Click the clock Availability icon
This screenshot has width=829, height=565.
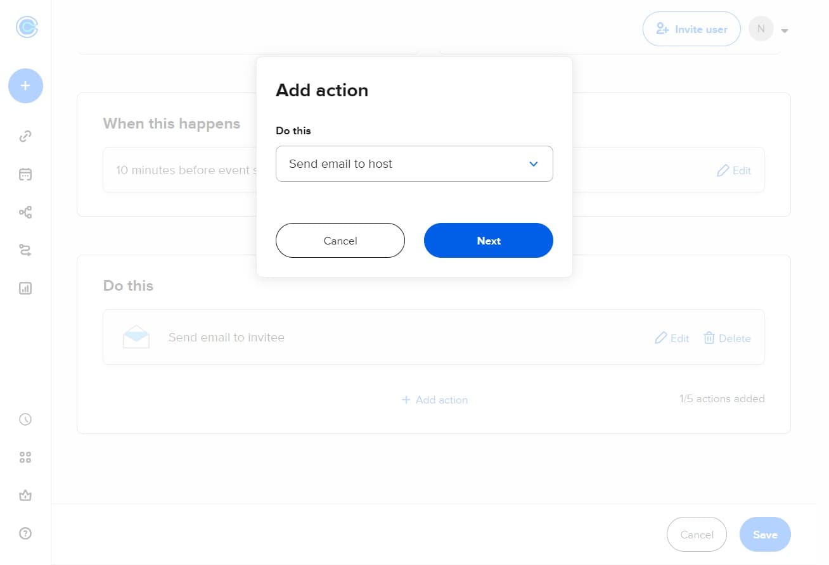25,419
